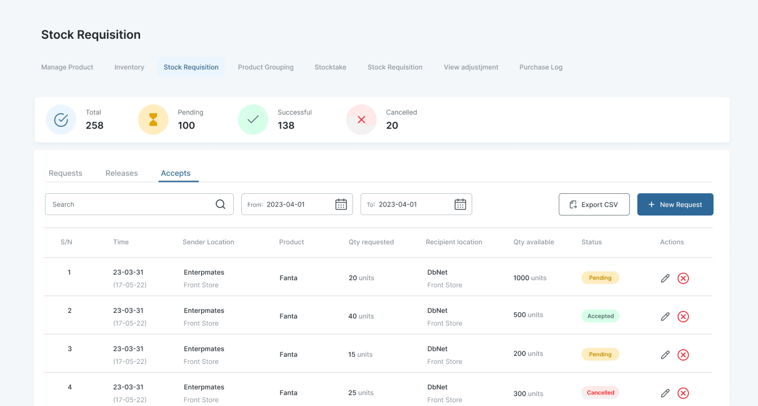Open the To date calendar picker

click(x=460, y=204)
